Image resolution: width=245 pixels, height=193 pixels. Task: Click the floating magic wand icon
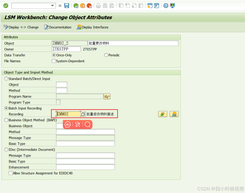[78, 124]
